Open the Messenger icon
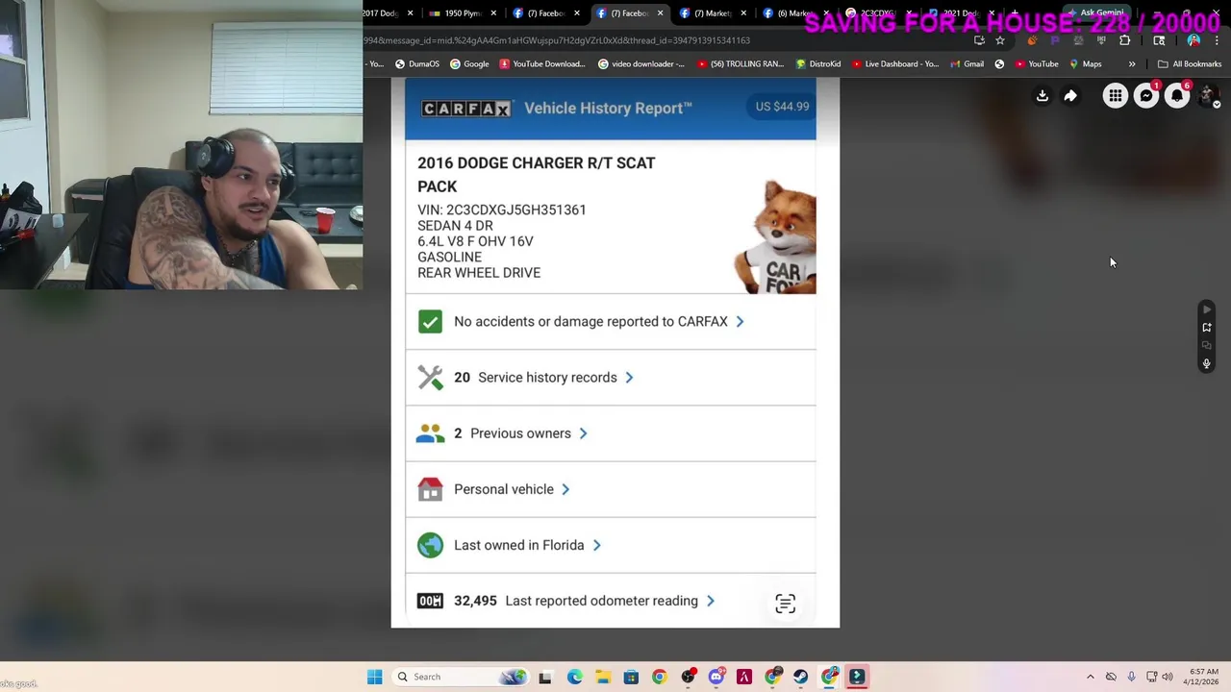 [x=1146, y=96]
